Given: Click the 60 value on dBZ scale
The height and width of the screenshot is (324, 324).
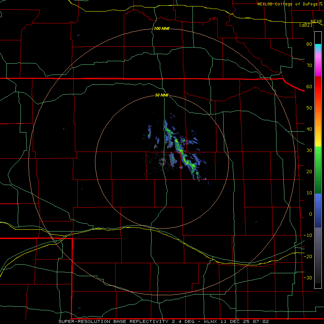Looking at the screenshot, I should (309, 86).
